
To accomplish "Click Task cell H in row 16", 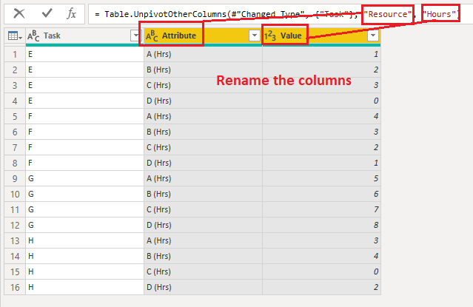I will (x=85, y=287).
